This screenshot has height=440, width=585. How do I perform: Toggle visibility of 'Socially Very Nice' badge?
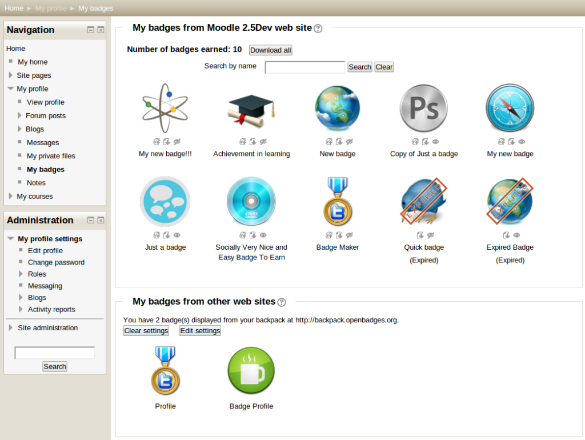[x=263, y=235]
